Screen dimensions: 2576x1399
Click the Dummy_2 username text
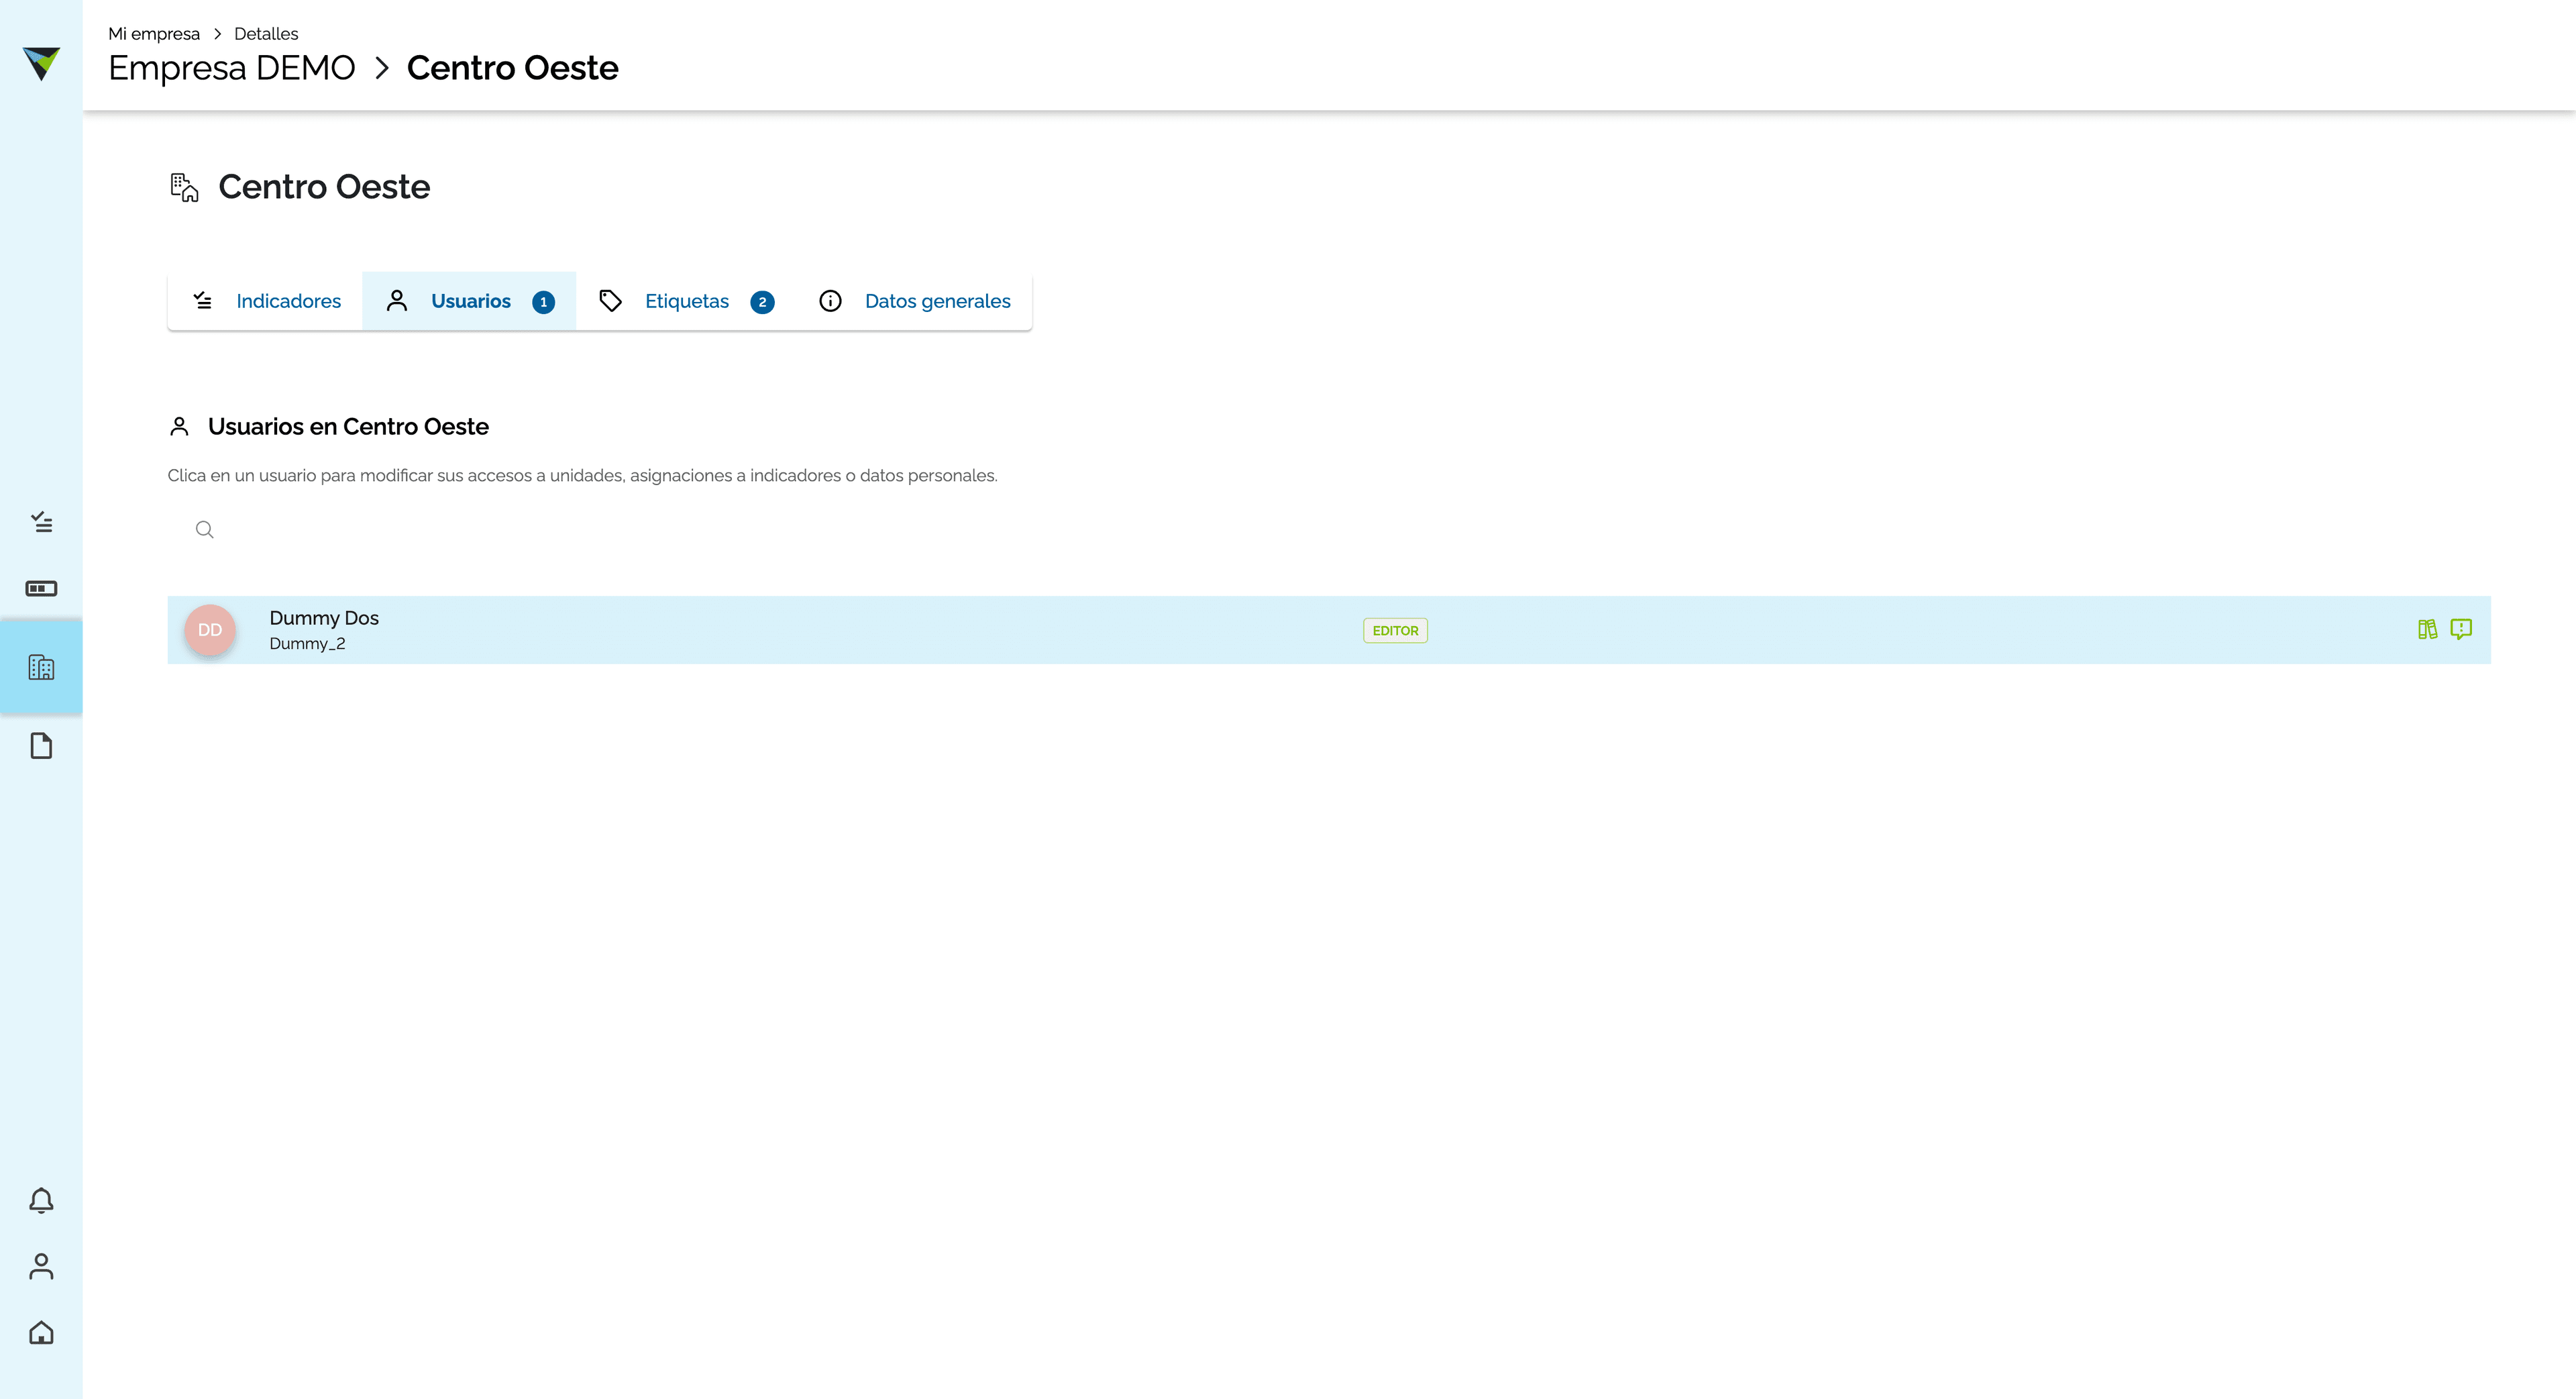307,644
